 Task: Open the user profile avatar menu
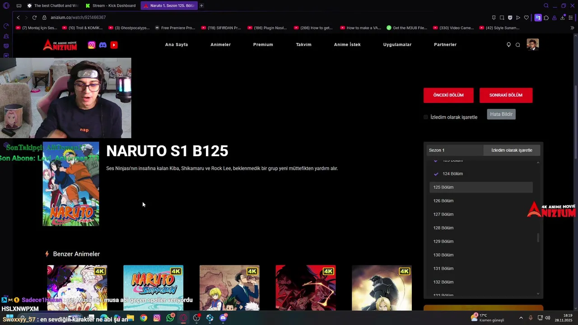[x=532, y=44]
